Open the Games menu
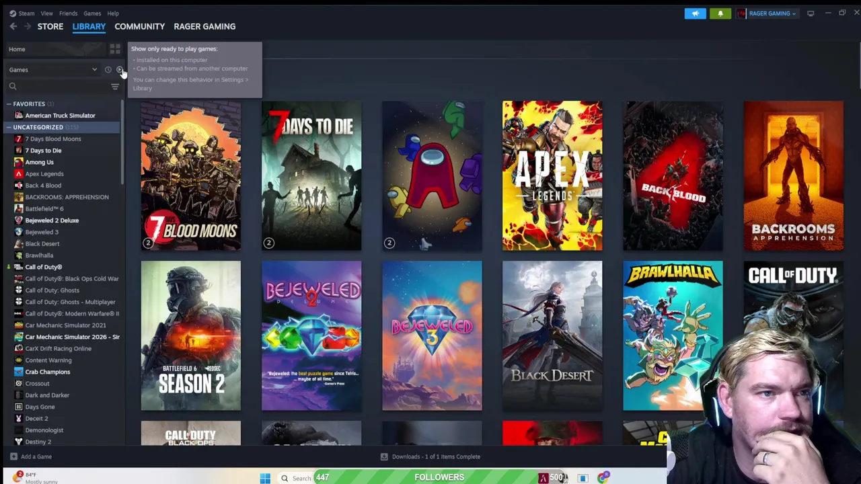Viewport: 861px width, 484px height. (92, 13)
